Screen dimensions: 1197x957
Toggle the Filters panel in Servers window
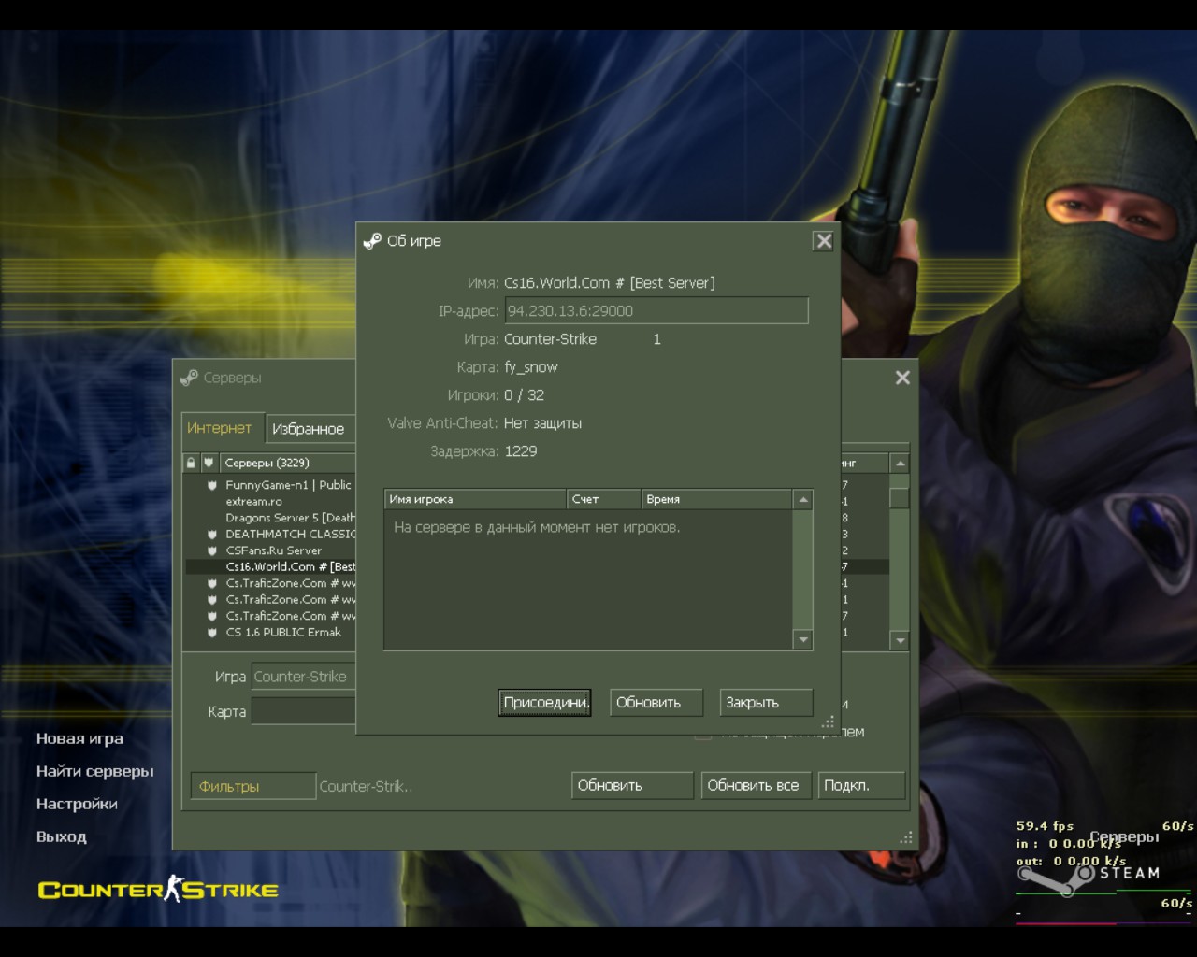pos(252,786)
